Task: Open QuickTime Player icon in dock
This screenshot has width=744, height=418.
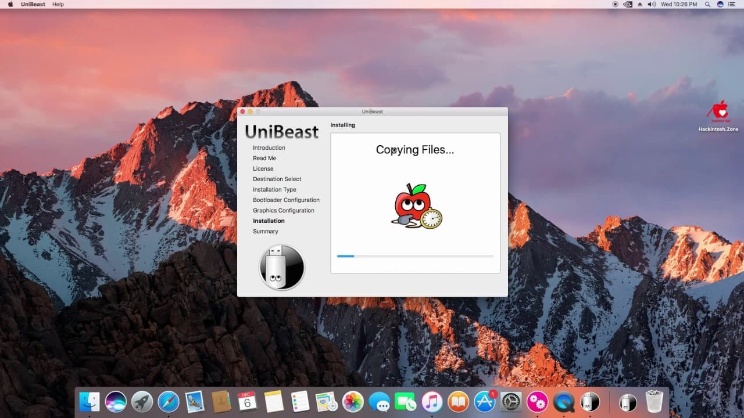Action: tap(564, 401)
